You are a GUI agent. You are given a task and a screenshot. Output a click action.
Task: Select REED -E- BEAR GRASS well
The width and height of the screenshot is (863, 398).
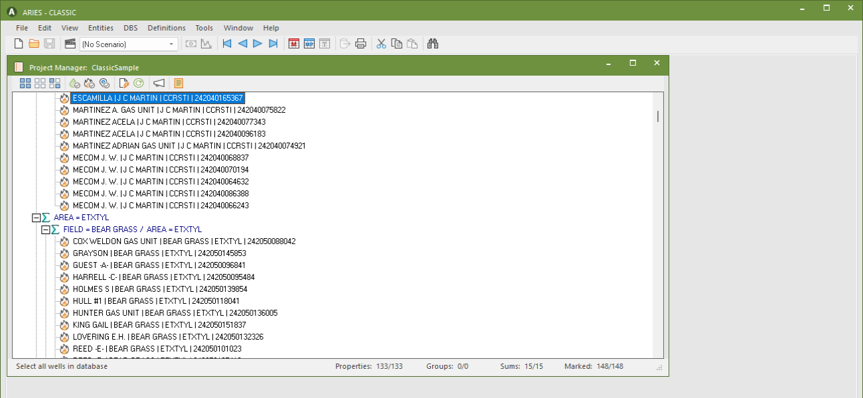[x=157, y=349]
